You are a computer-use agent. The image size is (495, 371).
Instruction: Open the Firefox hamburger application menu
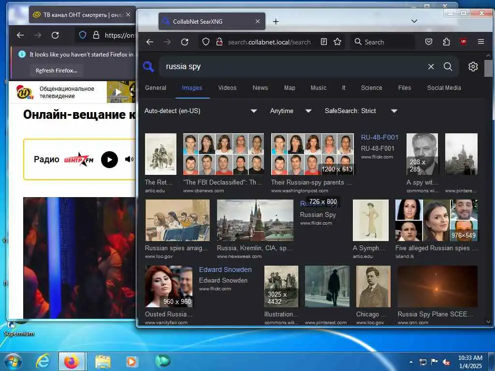tap(481, 42)
